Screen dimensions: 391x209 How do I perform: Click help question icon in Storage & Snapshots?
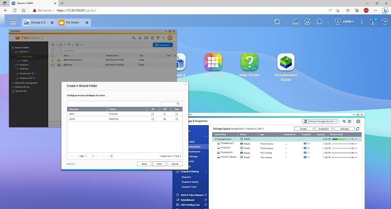point(349,122)
